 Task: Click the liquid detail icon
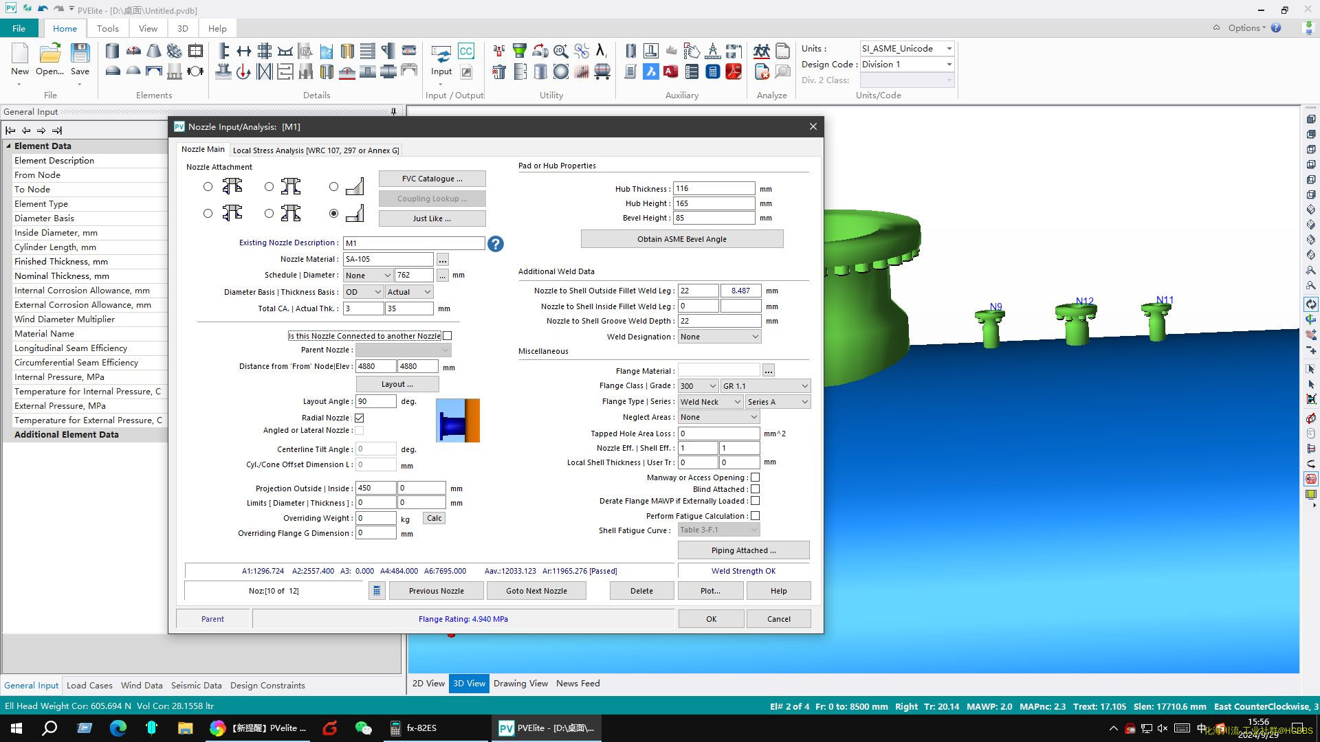(327, 51)
